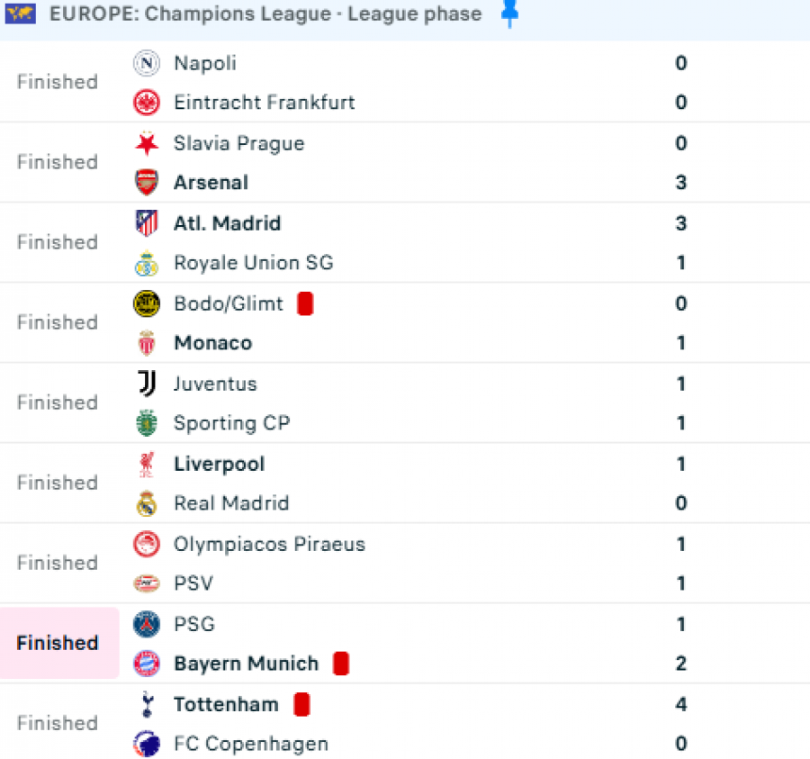Click Bayern Munich's red card indicator
This screenshot has height=759, width=810.
pos(341,664)
